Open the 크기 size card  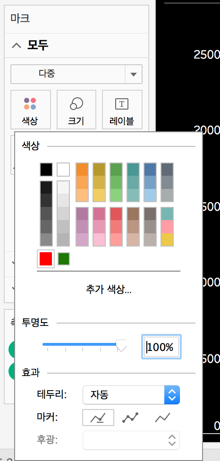pyautogui.click(x=76, y=110)
